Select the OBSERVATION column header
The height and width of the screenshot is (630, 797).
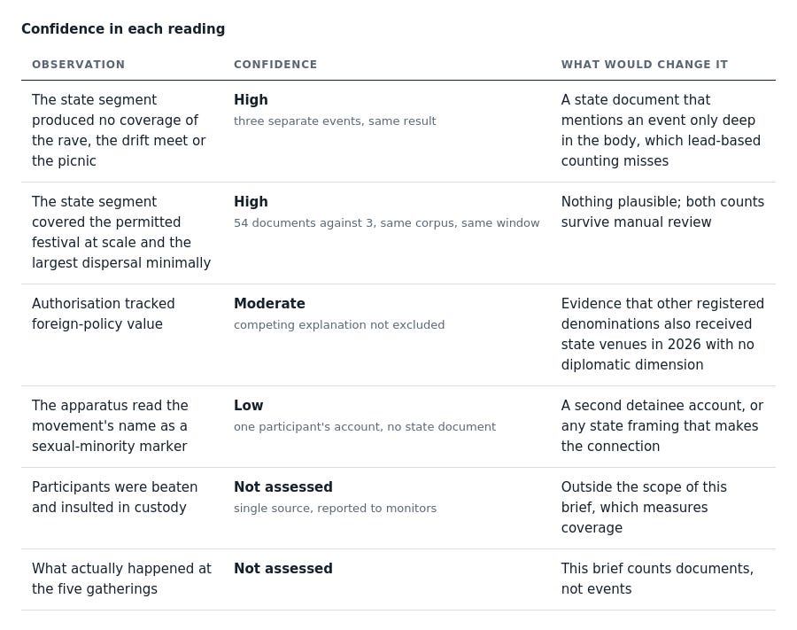pos(78,65)
